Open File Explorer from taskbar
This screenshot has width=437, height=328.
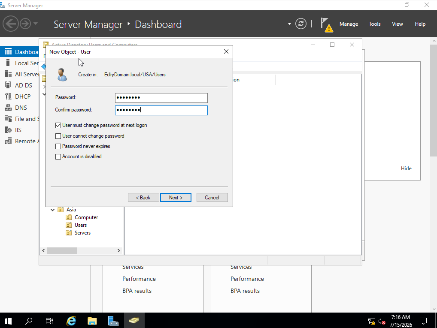(92, 321)
